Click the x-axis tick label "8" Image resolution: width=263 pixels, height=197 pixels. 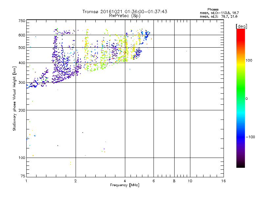point(174,181)
